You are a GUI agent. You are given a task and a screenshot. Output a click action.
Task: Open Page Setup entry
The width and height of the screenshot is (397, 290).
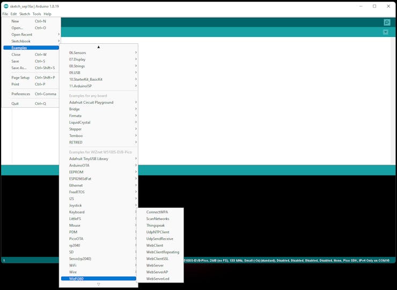click(31, 78)
